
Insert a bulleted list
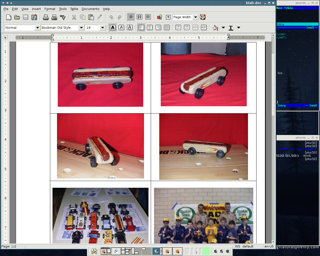(x=187, y=27)
